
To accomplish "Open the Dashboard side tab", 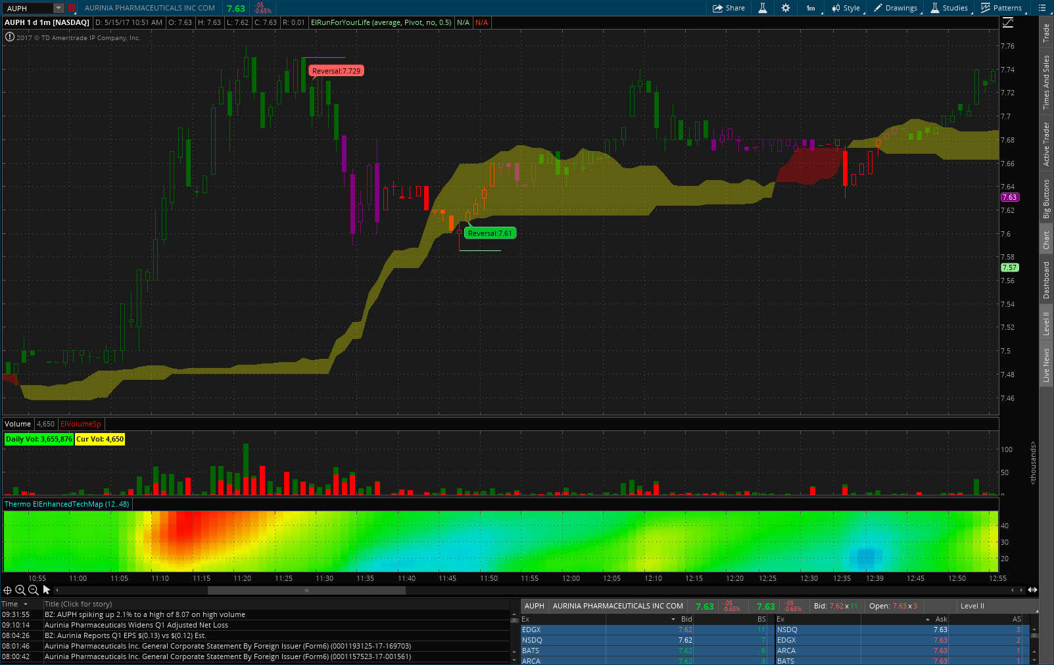I will [x=1046, y=280].
